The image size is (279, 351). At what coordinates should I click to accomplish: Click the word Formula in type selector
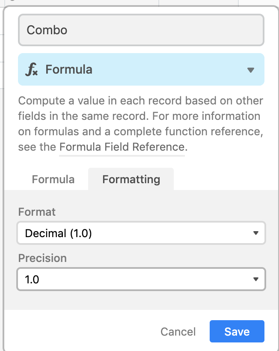click(69, 69)
